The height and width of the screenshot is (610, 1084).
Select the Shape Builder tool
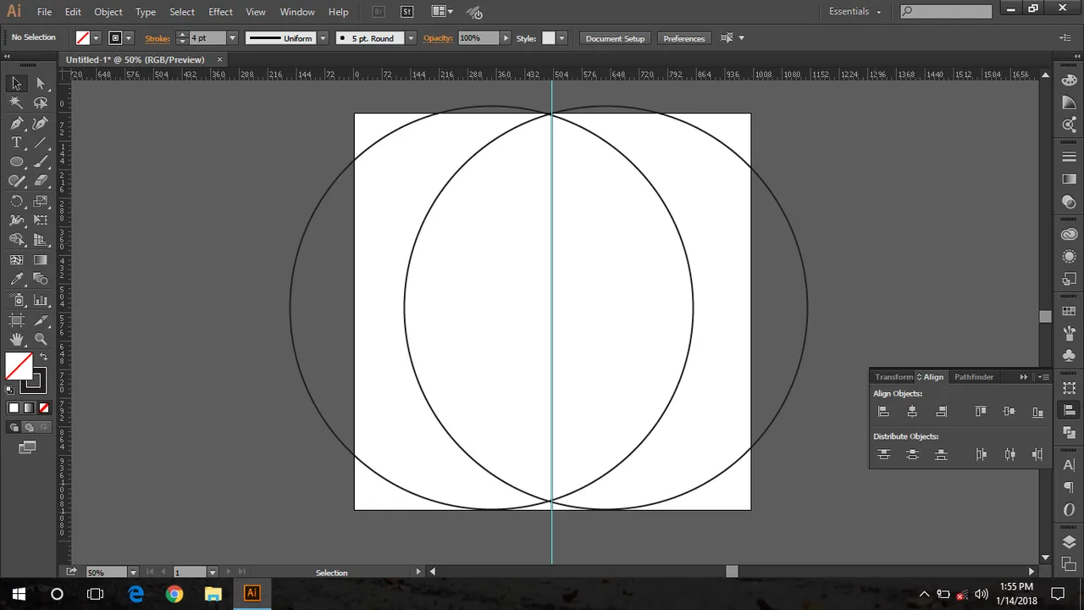pos(16,241)
